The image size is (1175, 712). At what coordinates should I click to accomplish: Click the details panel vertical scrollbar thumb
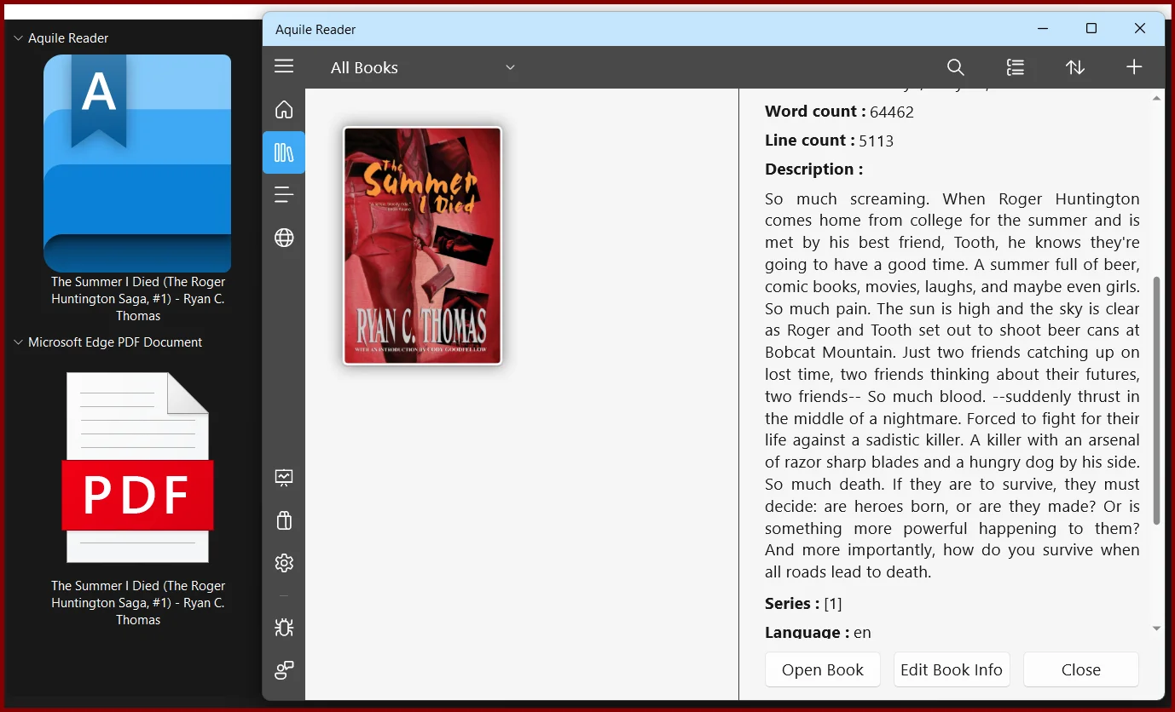(1156, 400)
